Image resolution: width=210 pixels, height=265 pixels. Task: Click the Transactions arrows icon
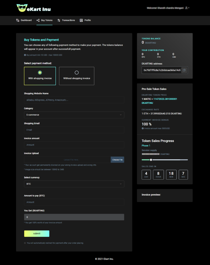tap(59, 20)
